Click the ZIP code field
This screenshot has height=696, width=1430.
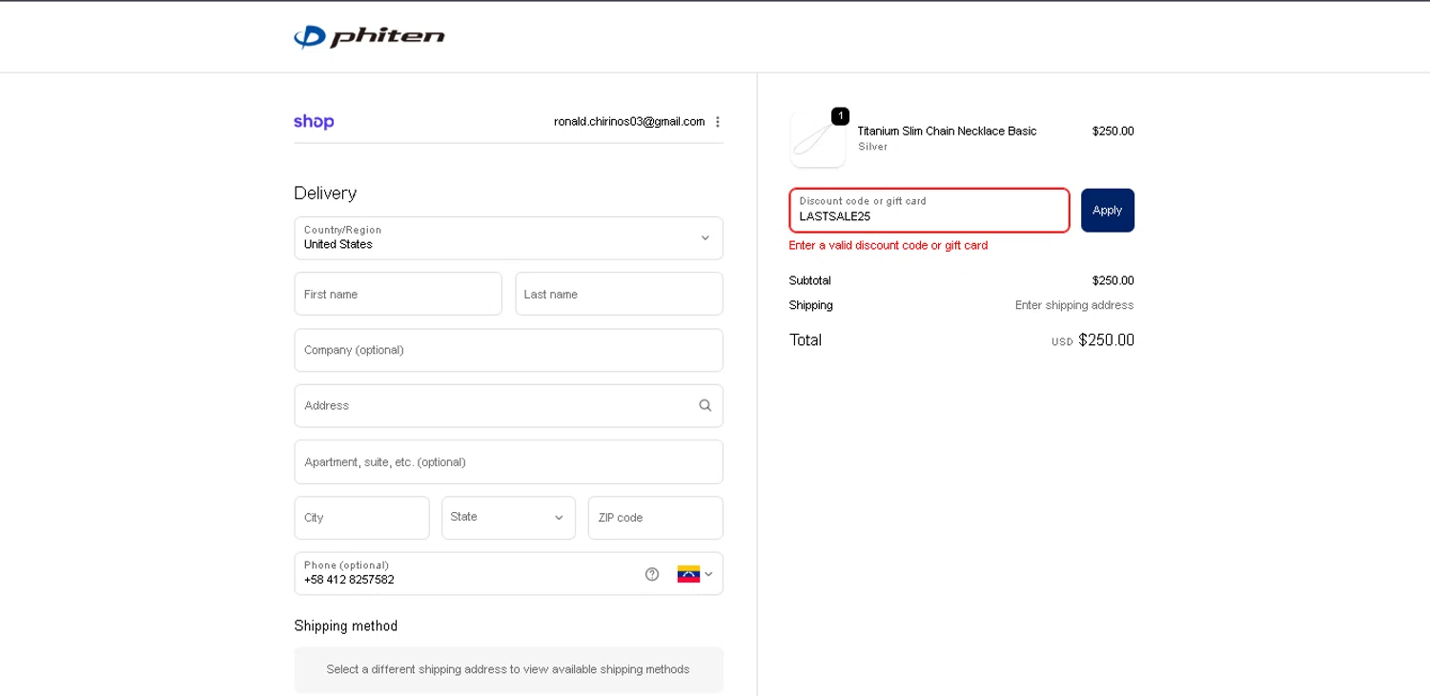pos(655,518)
